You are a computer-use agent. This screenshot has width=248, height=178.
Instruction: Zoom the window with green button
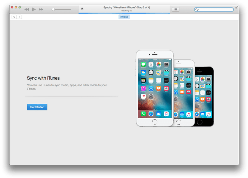[x=20, y=7]
